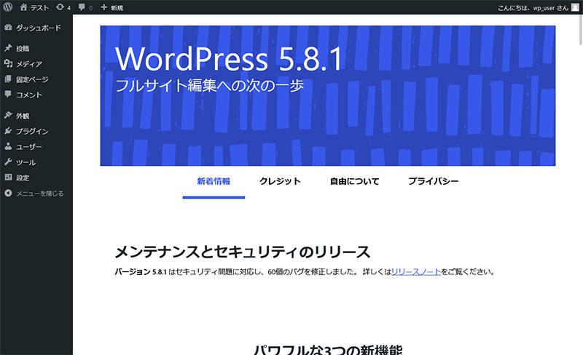Collapse sidebar via メニューを閉じる arrow icon

pos(8,193)
